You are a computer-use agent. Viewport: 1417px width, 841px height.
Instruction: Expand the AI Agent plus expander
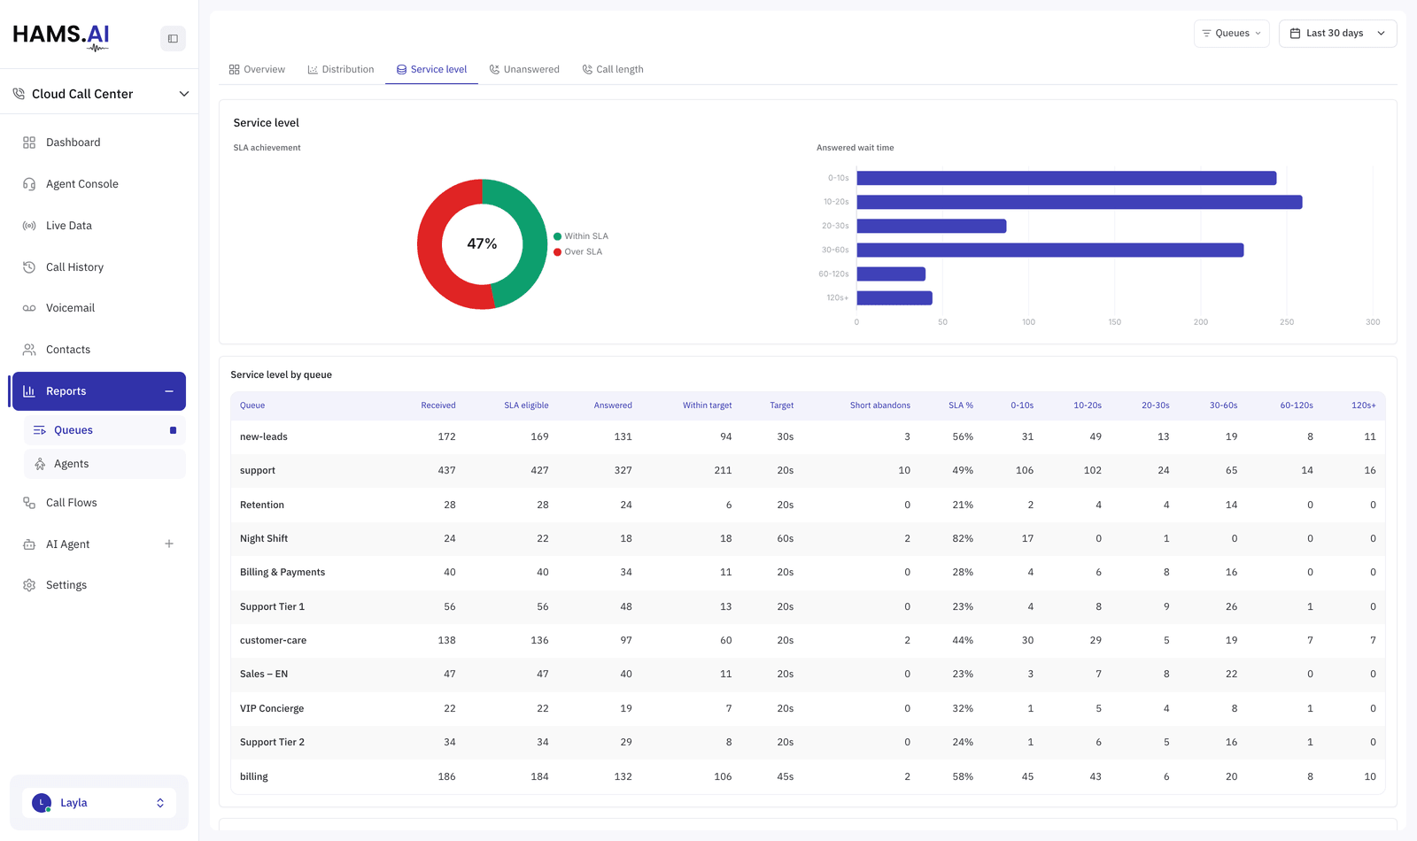point(169,544)
